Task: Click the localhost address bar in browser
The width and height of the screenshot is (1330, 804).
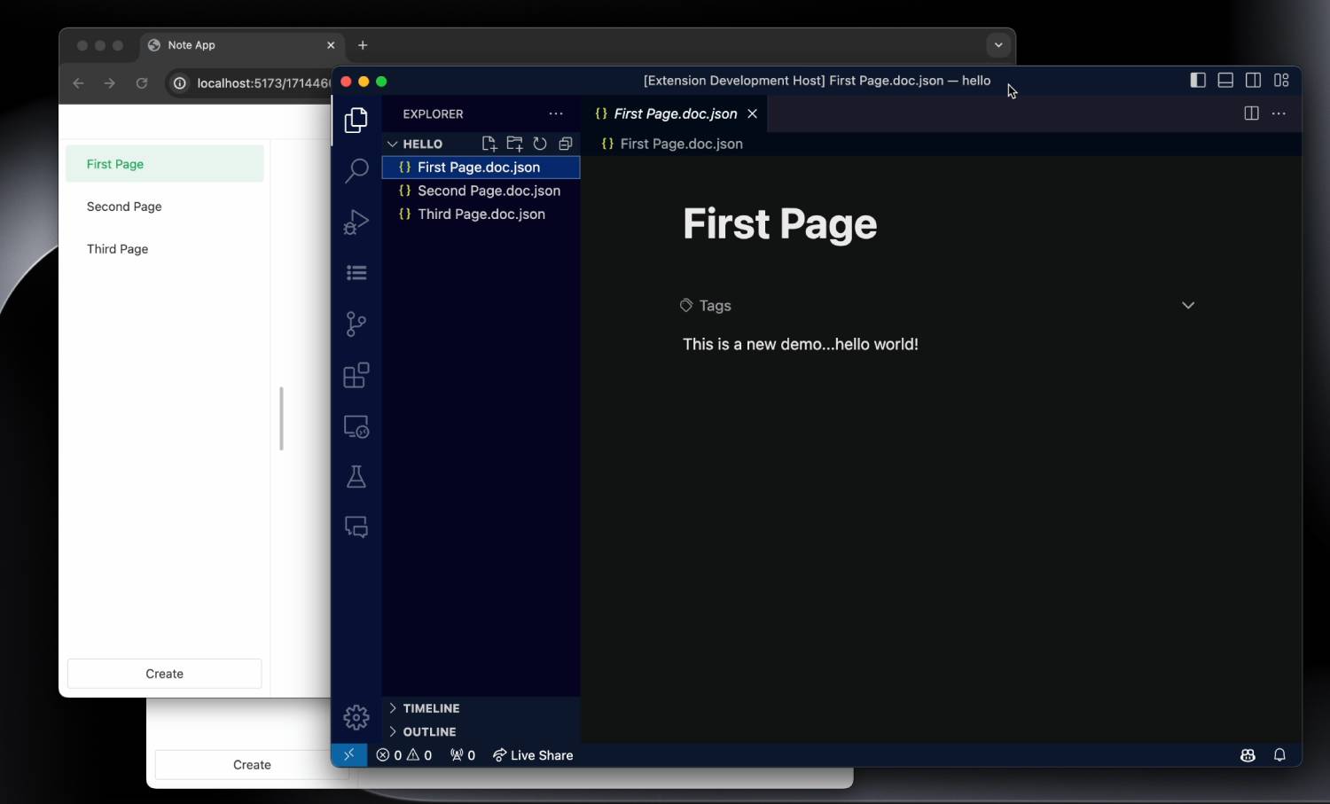Action: 263,83
